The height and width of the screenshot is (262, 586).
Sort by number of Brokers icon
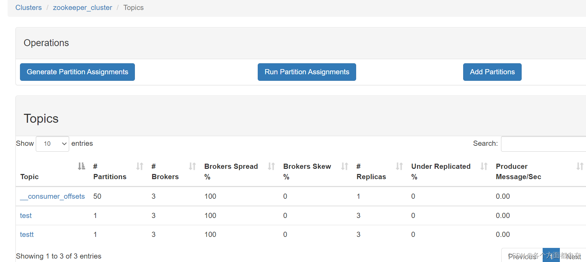tap(192, 166)
